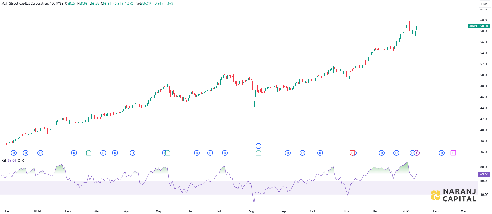This screenshot has height=214, width=492.
Task: Open the green February 2024 earnings marker
Action: (88, 153)
